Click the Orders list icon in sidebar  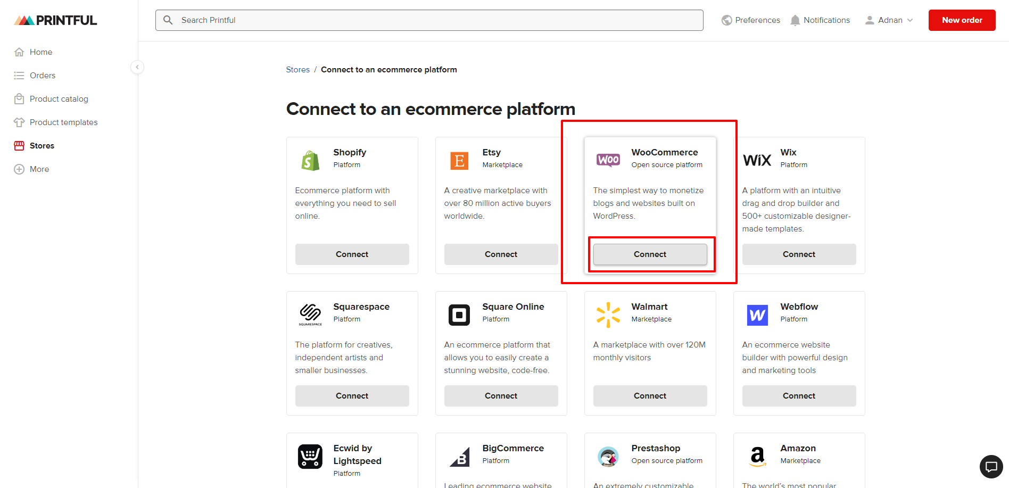19,76
